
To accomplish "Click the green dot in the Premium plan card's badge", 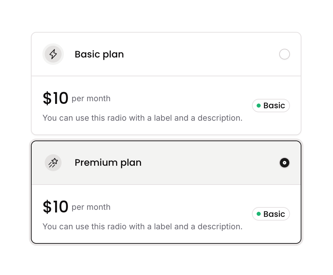I will point(259,214).
